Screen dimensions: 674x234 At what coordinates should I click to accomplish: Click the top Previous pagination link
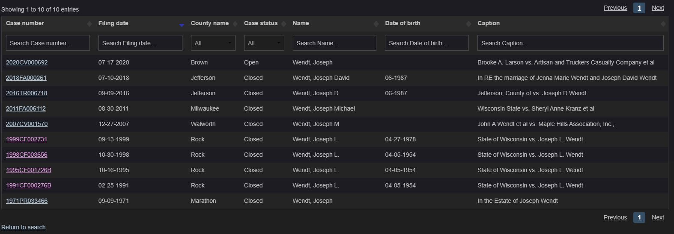[x=615, y=8]
